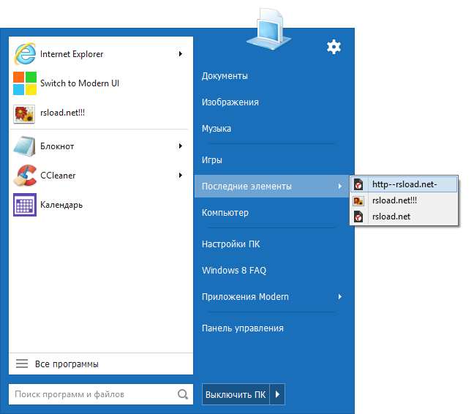Click the user picture icon at the top
This screenshot has width=474, height=414.
point(269,29)
